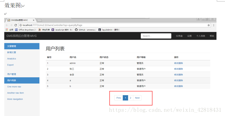Click 修改删除 link for user a
225x116 pixels.
(x=178, y=81)
